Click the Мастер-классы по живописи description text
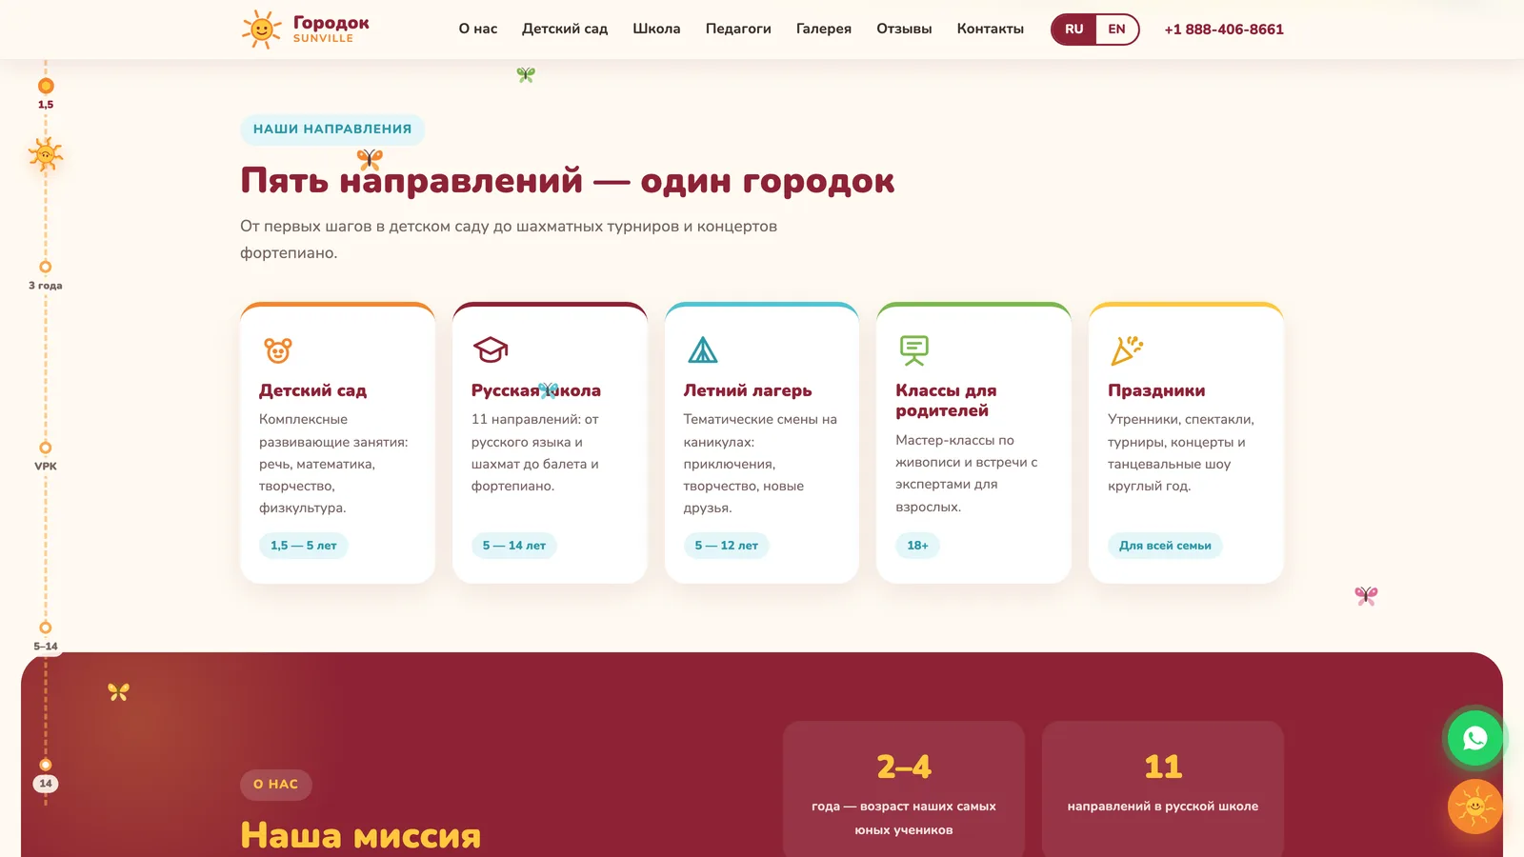Viewport: 1524px width, 857px height. click(x=967, y=473)
